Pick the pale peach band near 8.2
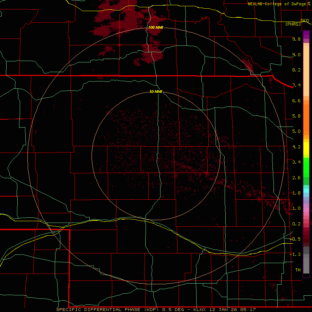Image resolution: width=312 pixels, height=312 pixels. click(306, 71)
